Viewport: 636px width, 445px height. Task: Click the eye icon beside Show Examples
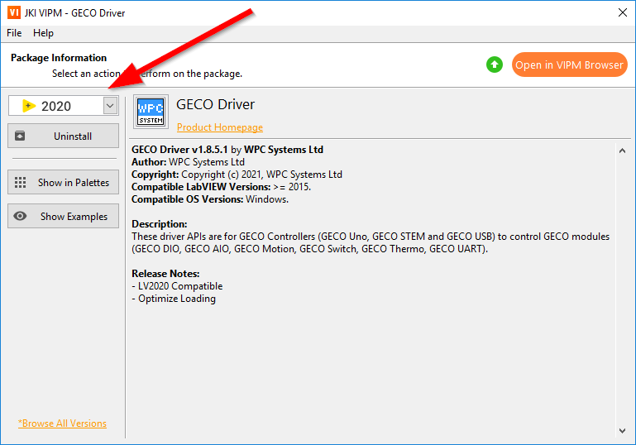tap(21, 217)
